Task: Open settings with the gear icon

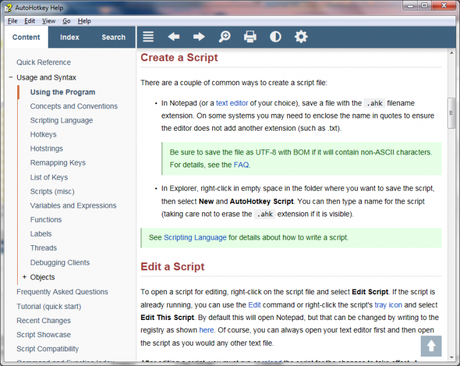Action: click(x=301, y=37)
